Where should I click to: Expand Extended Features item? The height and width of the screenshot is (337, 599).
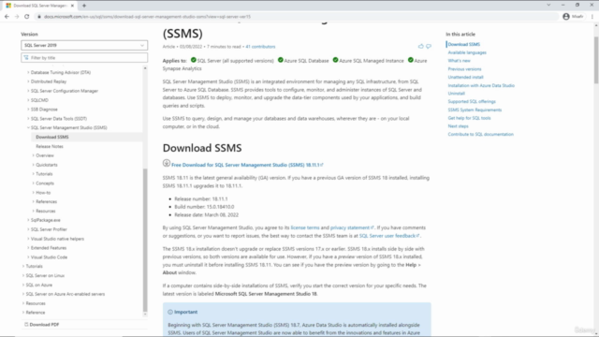pos(28,247)
